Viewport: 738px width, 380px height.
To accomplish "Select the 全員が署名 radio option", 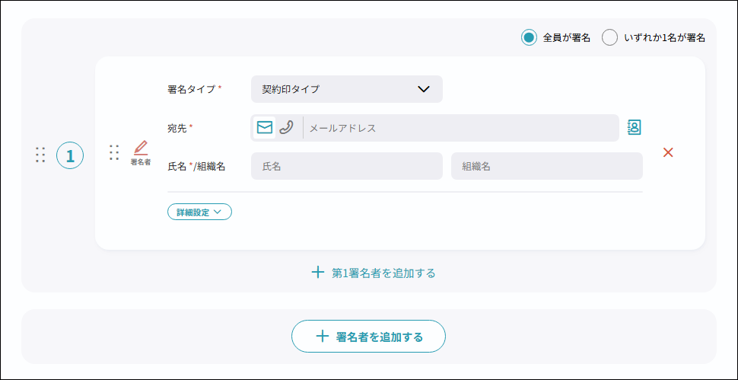I will [529, 37].
